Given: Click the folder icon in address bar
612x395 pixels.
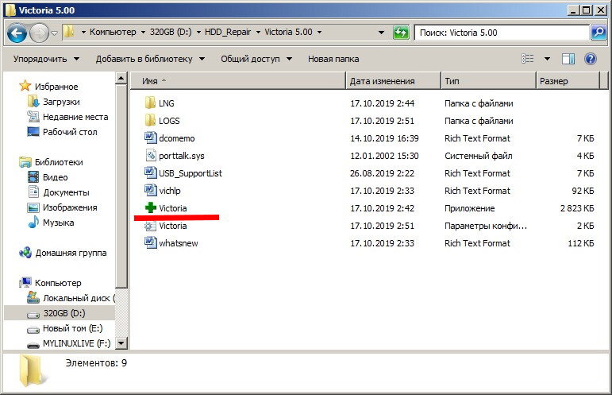Looking at the screenshot, I should [69, 32].
